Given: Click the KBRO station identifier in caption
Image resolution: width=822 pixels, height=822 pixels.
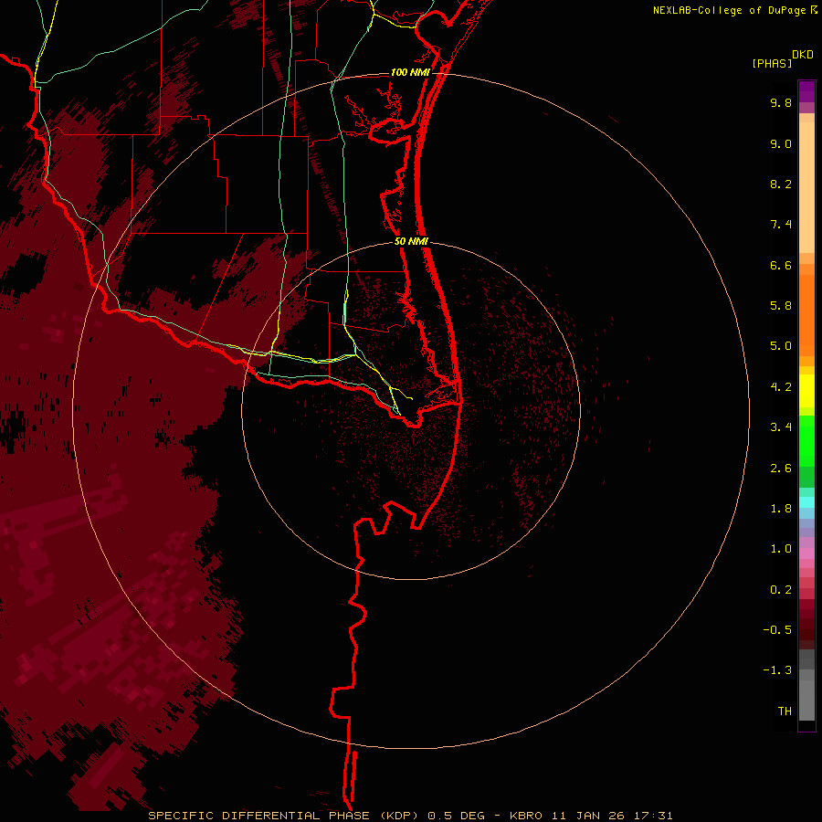Looking at the screenshot, I should coord(527,816).
